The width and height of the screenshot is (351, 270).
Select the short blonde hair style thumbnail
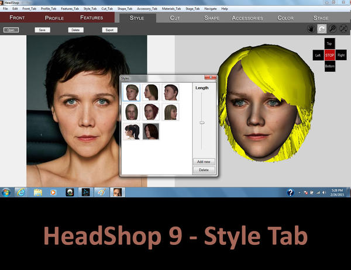pos(132,92)
